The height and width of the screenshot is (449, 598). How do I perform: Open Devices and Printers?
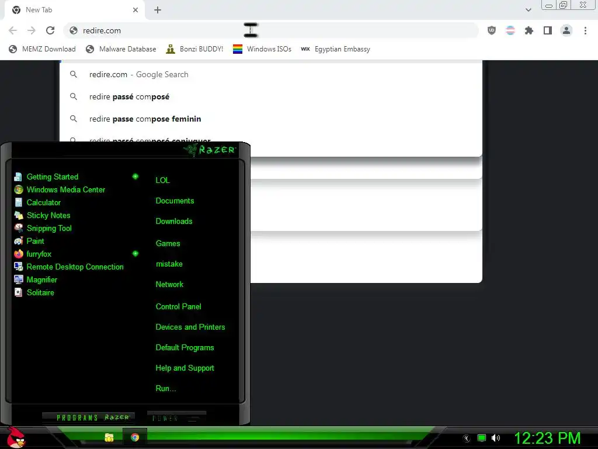click(190, 327)
